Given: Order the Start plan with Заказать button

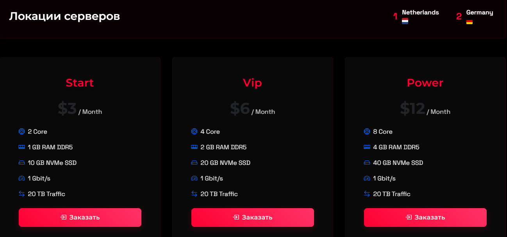Looking at the screenshot, I should (80, 217).
